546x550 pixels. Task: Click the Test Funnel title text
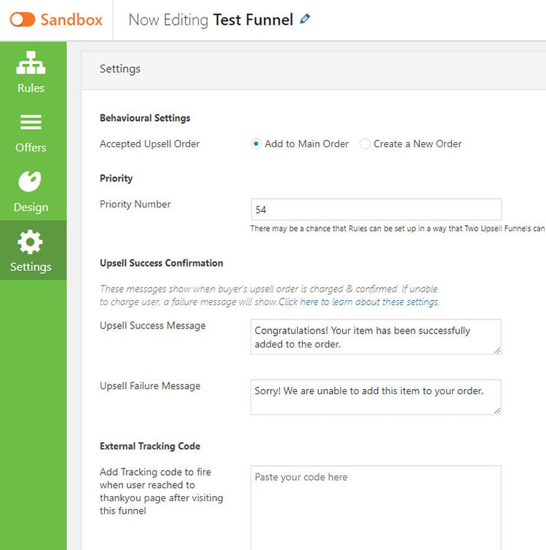tap(253, 20)
